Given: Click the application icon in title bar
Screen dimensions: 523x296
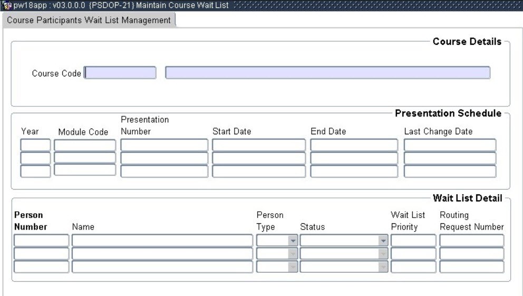Looking at the screenshot, I should coord(7,5).
